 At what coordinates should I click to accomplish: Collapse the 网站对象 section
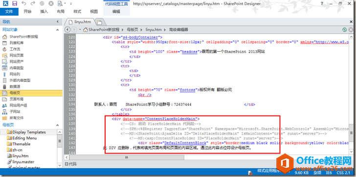click(57, 30)
